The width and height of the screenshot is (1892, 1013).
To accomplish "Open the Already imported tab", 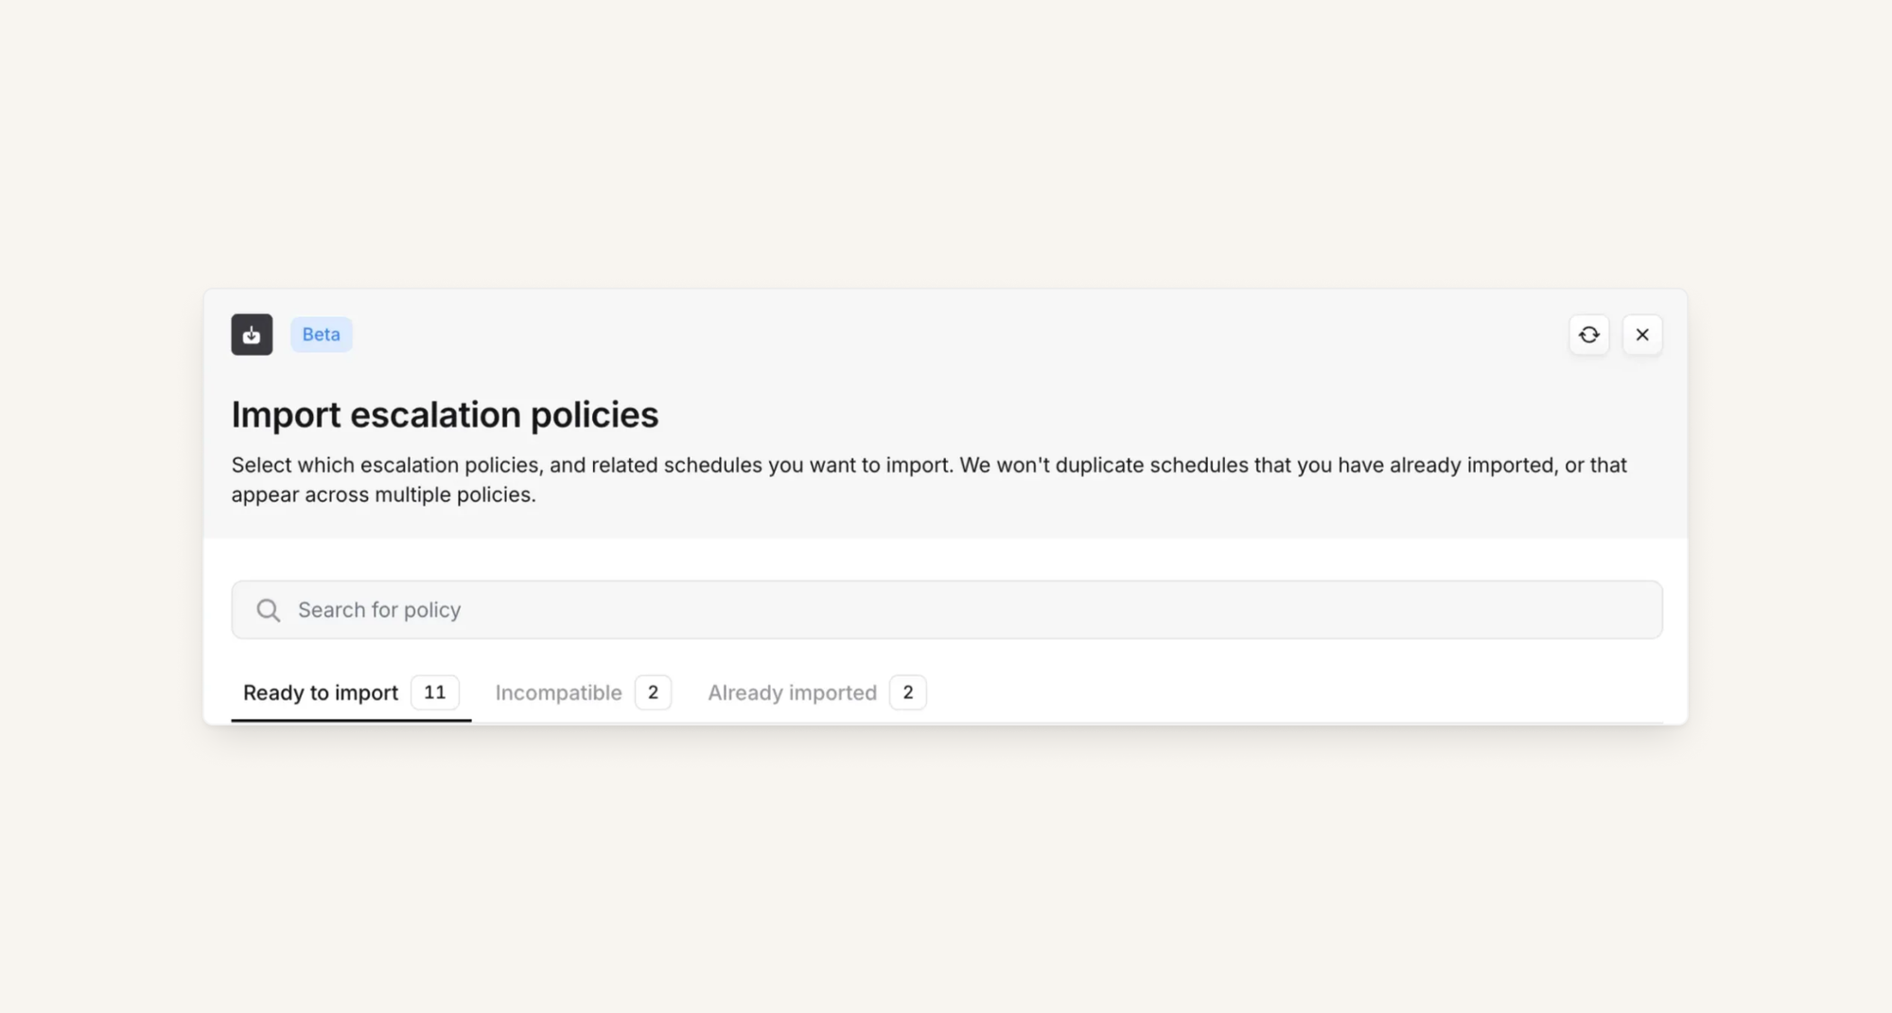I will [x=815, y=693].
